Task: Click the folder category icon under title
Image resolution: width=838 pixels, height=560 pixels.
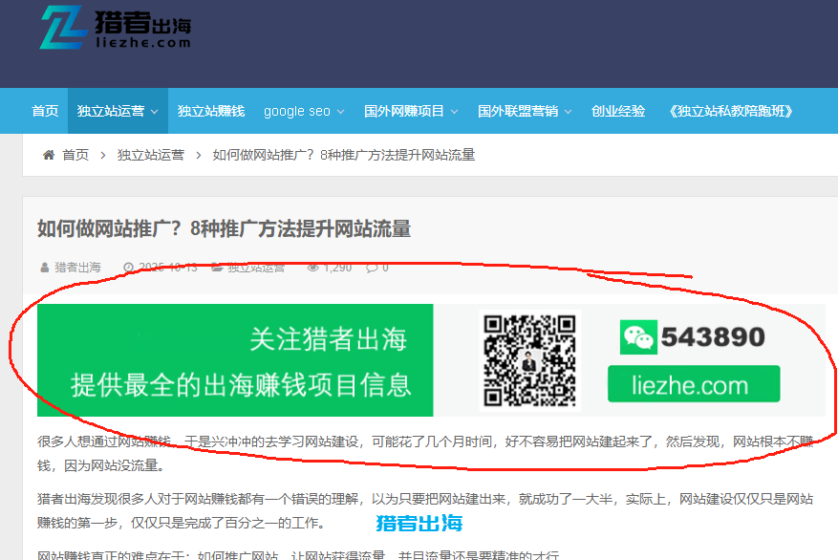Action: pyautogui.click(x=217, y=268)
